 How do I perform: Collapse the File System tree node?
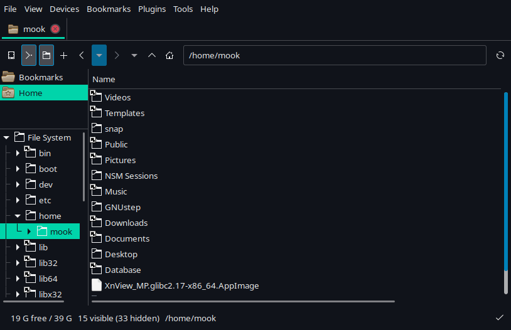pos(6,137)
